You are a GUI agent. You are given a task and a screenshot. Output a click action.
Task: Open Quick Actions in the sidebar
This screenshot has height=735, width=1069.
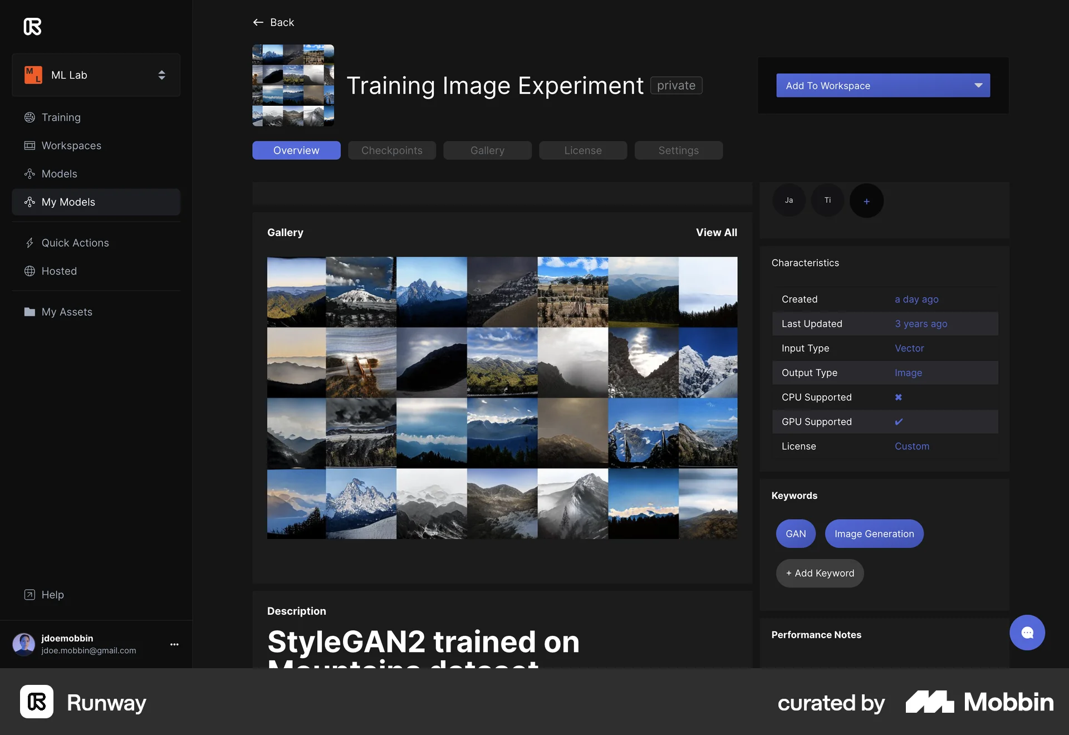[x=75, y=243]
